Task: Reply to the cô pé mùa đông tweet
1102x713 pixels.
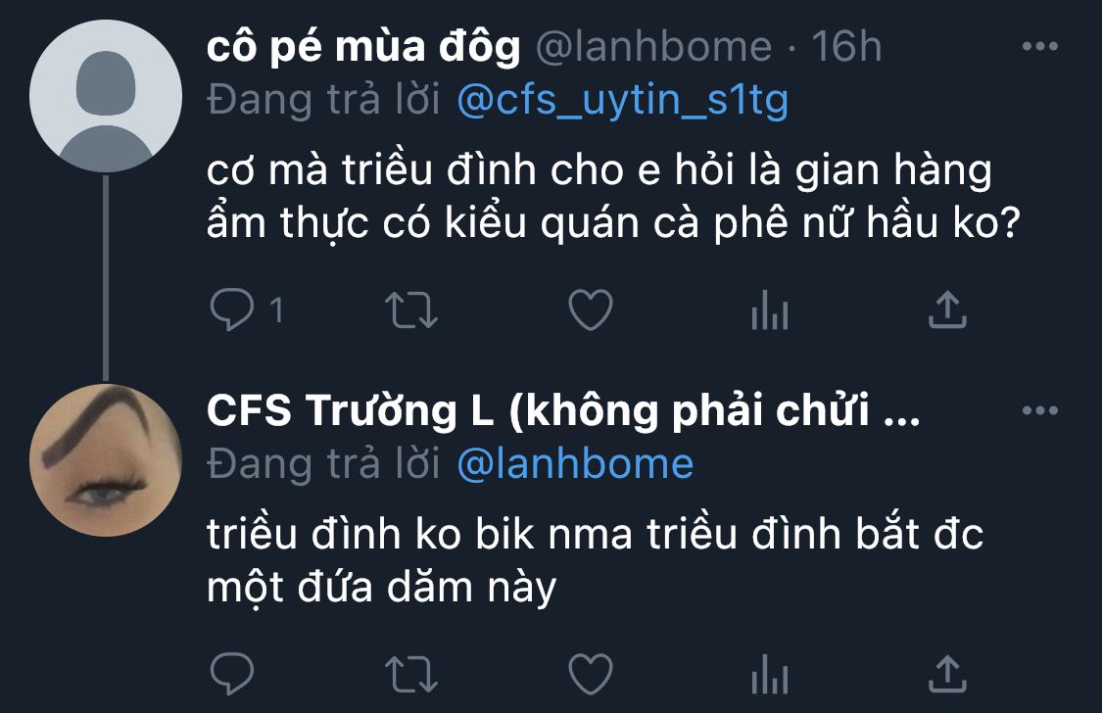Action: 232,309
